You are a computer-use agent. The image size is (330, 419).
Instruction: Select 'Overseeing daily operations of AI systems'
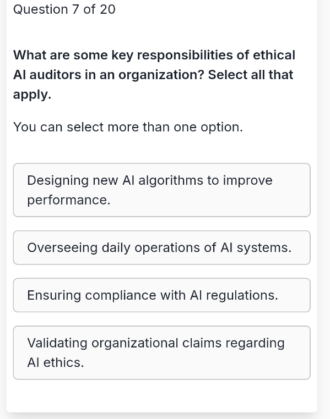[x=161, y=247]
